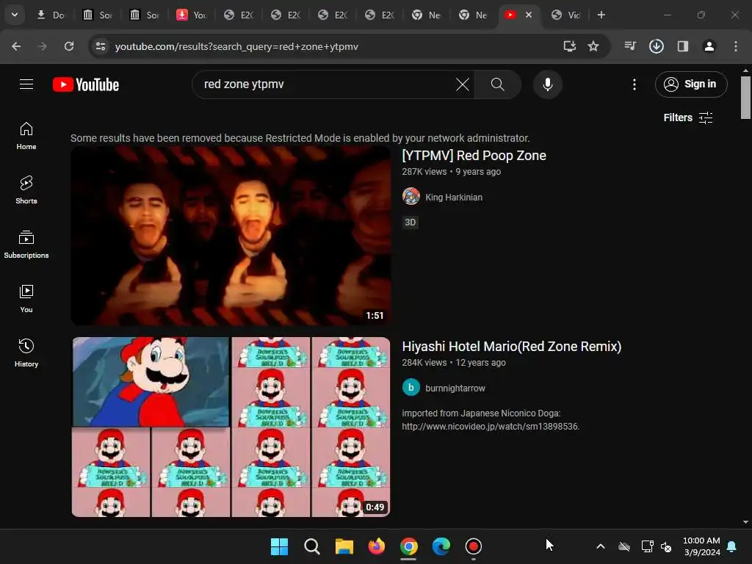Open the red recording app on taskbar

[474, 546]
